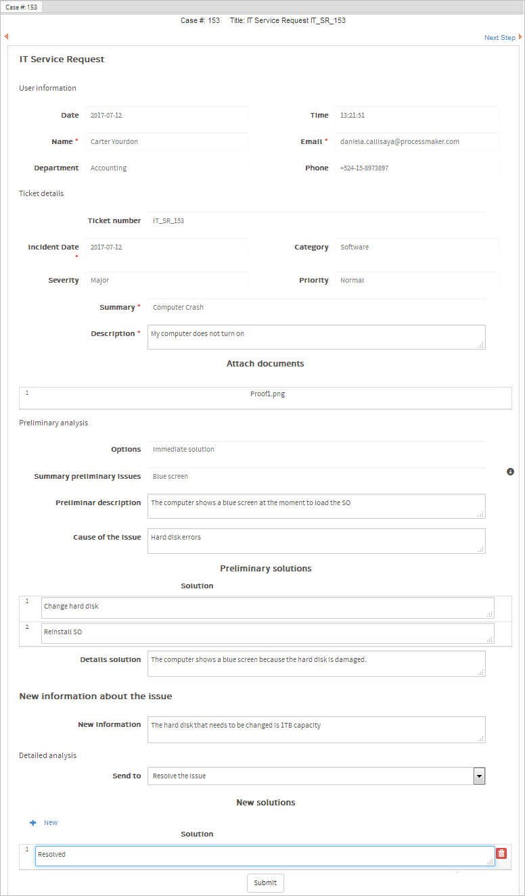Open the Send to dropdown
525x896 pixels.
[x=479, y=776]
